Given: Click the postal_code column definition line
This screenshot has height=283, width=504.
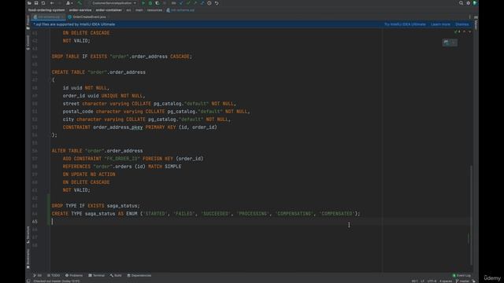Looking at the screenshot, I should point(156,112).
